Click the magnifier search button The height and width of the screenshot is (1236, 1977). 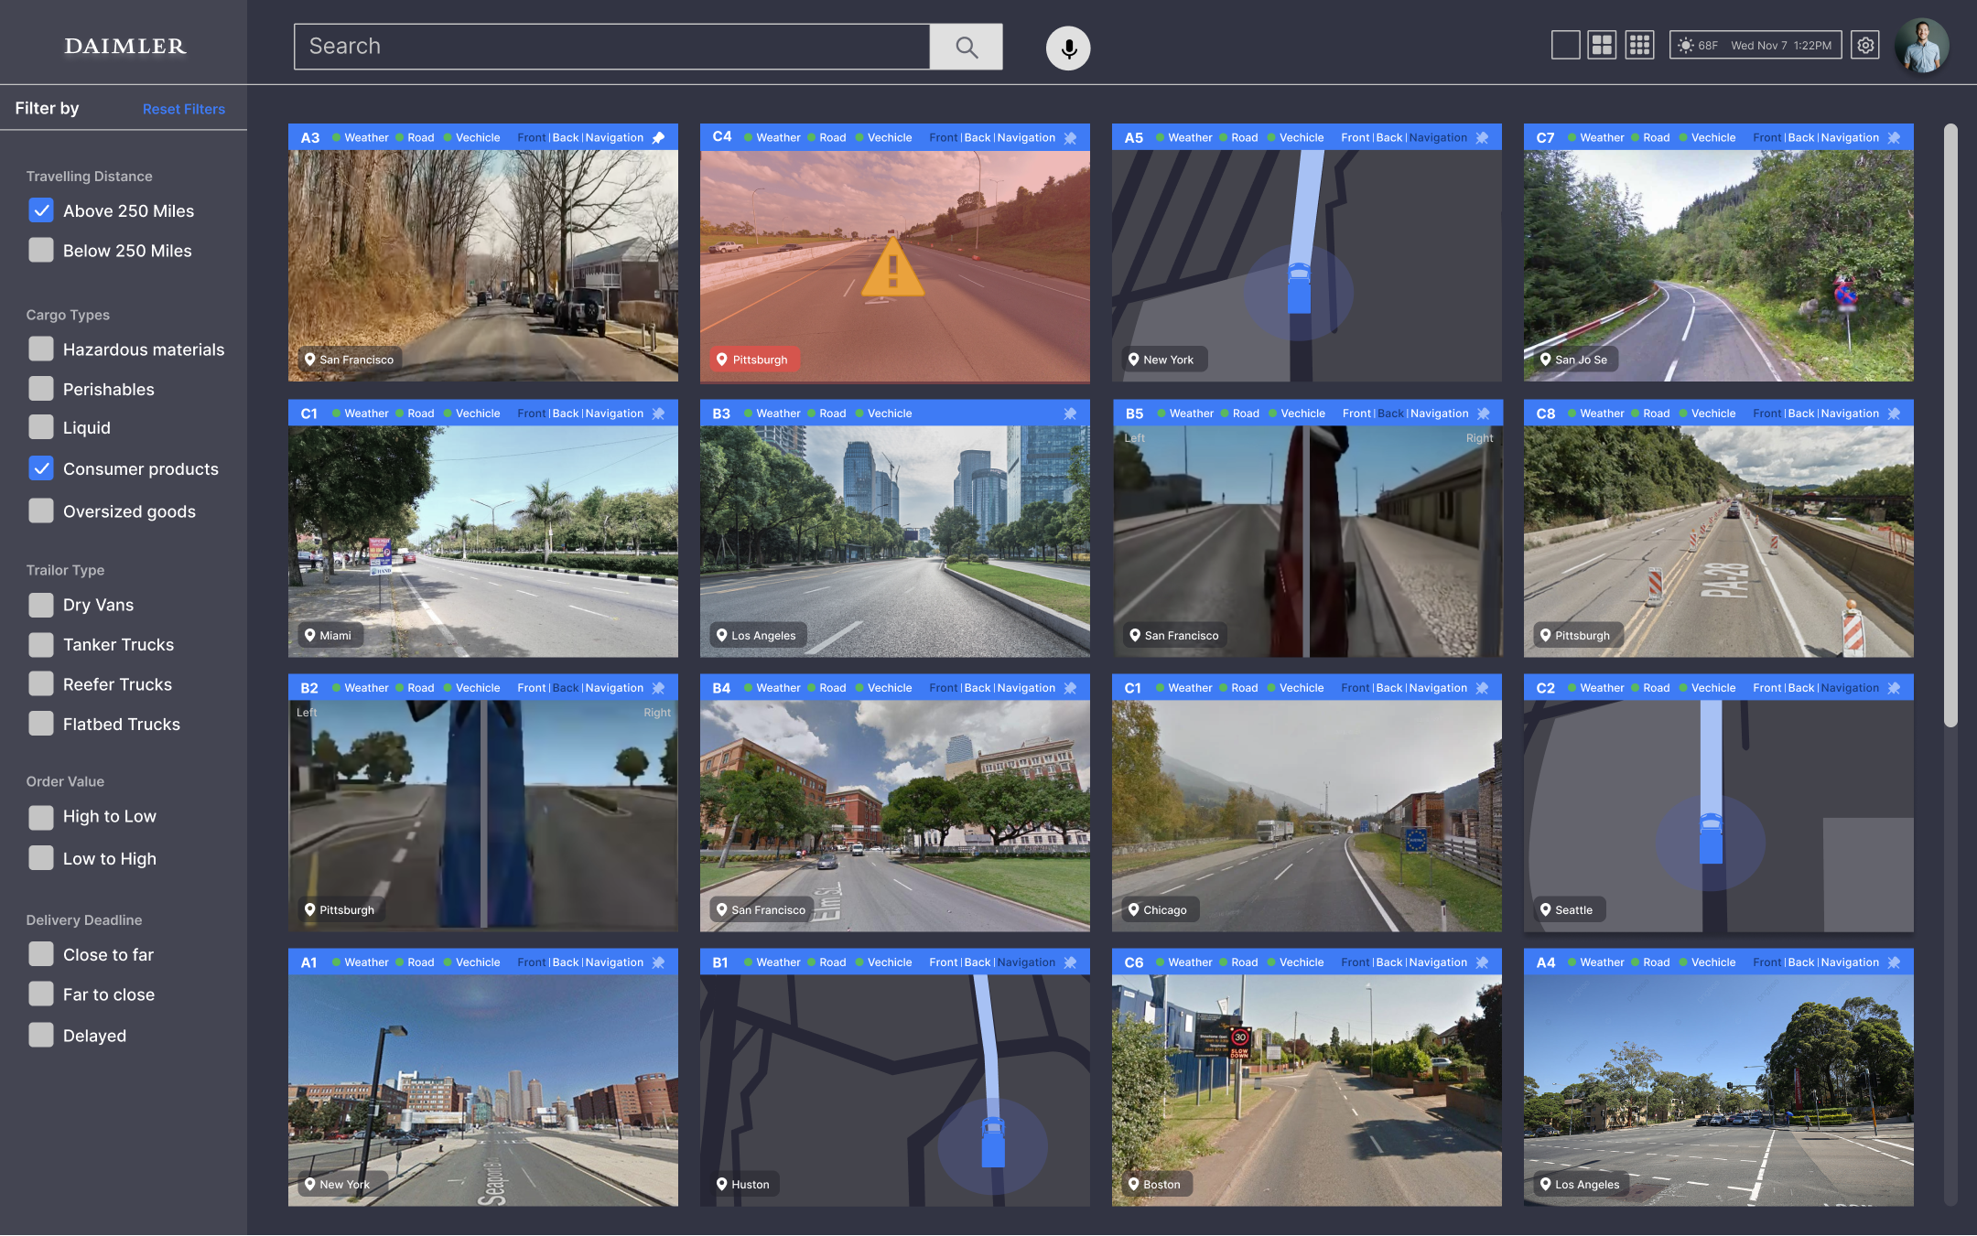coord(967,47)
